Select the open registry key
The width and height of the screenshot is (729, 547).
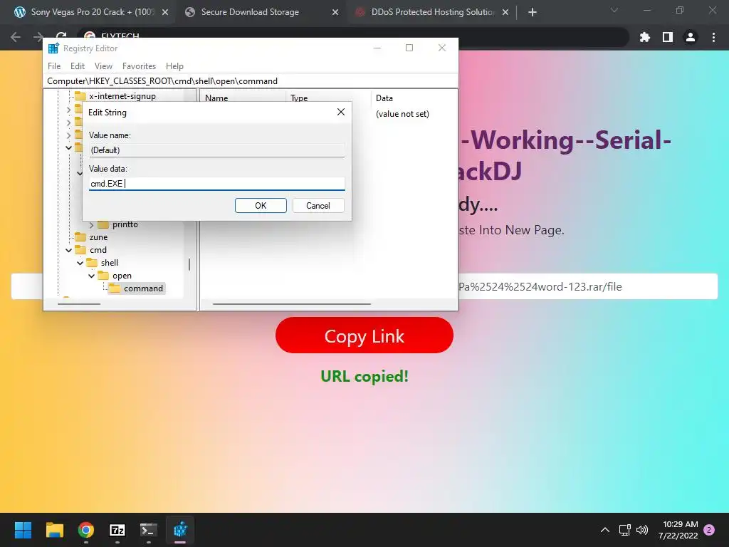coord(122,276)
